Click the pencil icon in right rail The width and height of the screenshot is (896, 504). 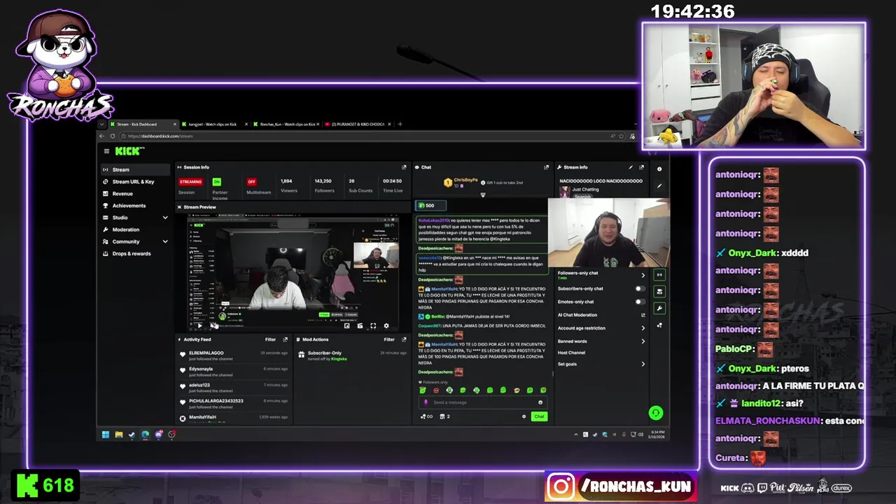(x=659, y=185)
